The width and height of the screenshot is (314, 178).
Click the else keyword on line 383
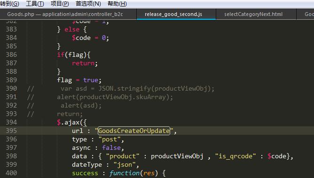[72, 30]
